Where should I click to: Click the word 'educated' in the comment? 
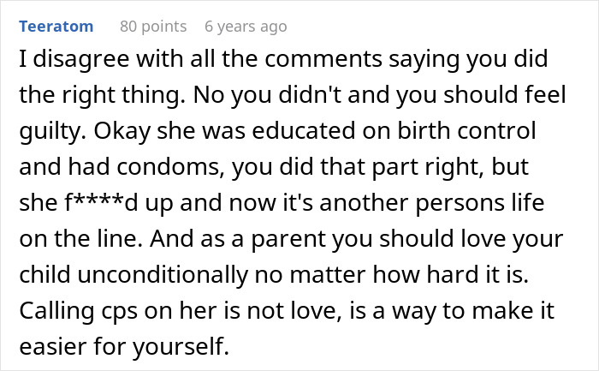(304, 131)
